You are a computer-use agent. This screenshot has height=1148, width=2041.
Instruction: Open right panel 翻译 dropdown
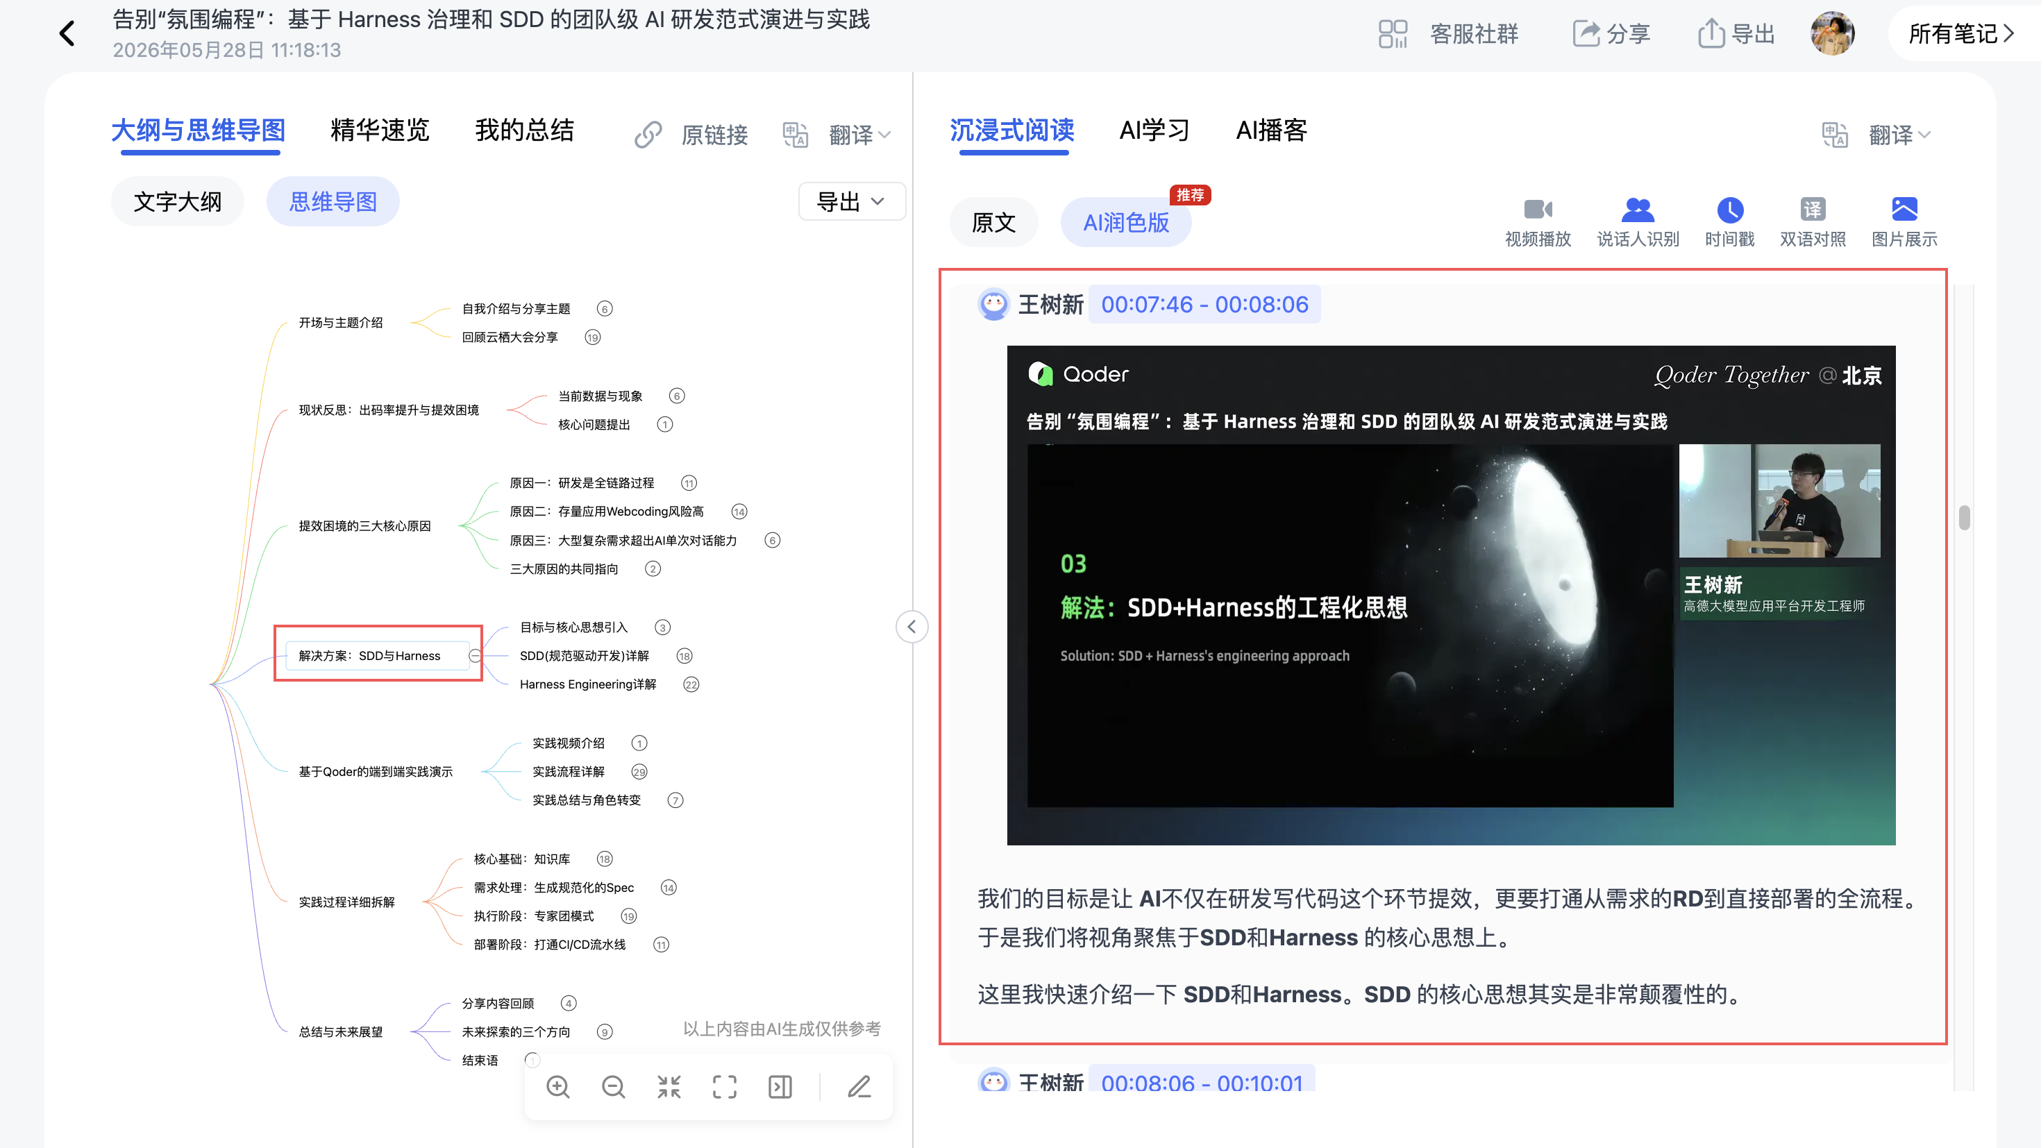[1876, 135]
